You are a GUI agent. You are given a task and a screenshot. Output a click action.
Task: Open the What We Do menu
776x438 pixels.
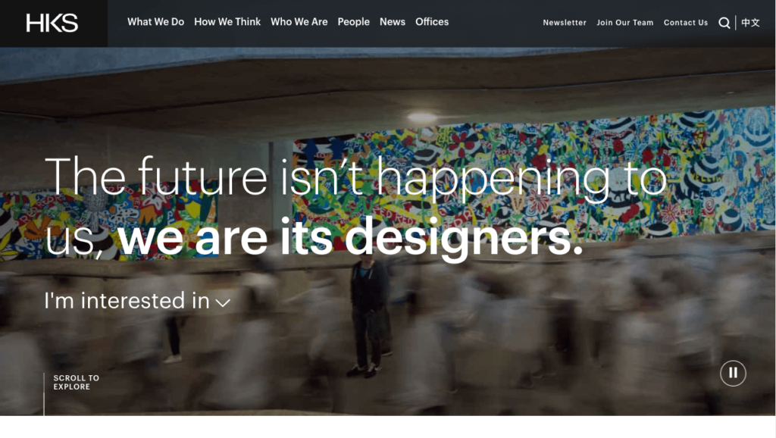(x=156, y=22)
